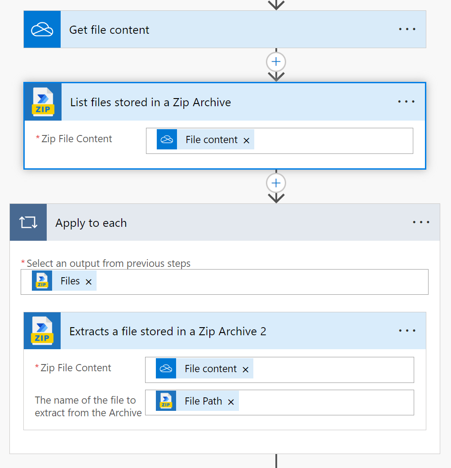Click the Apply to each loop icon

28,222
